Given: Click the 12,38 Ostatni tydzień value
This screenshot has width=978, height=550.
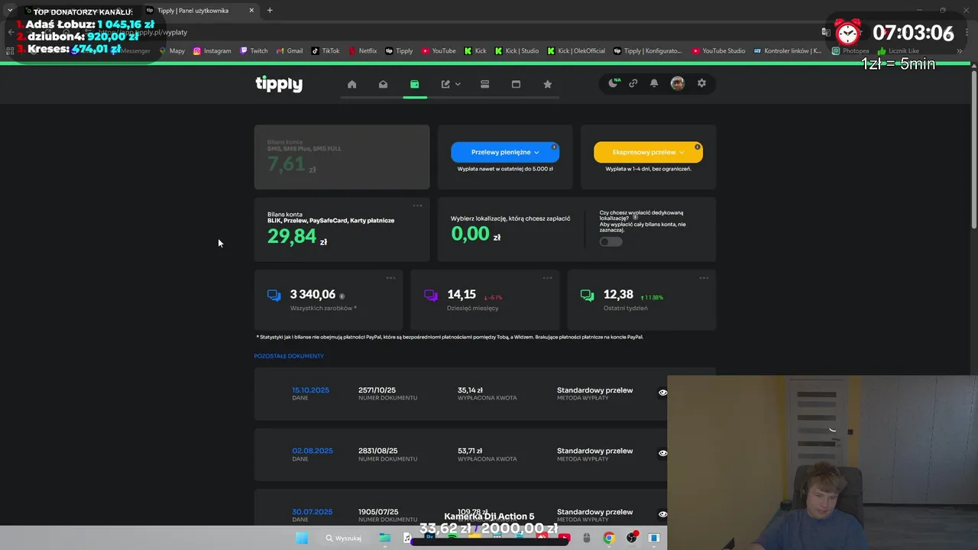Looking at the screenshot, I should click(618, 294).
